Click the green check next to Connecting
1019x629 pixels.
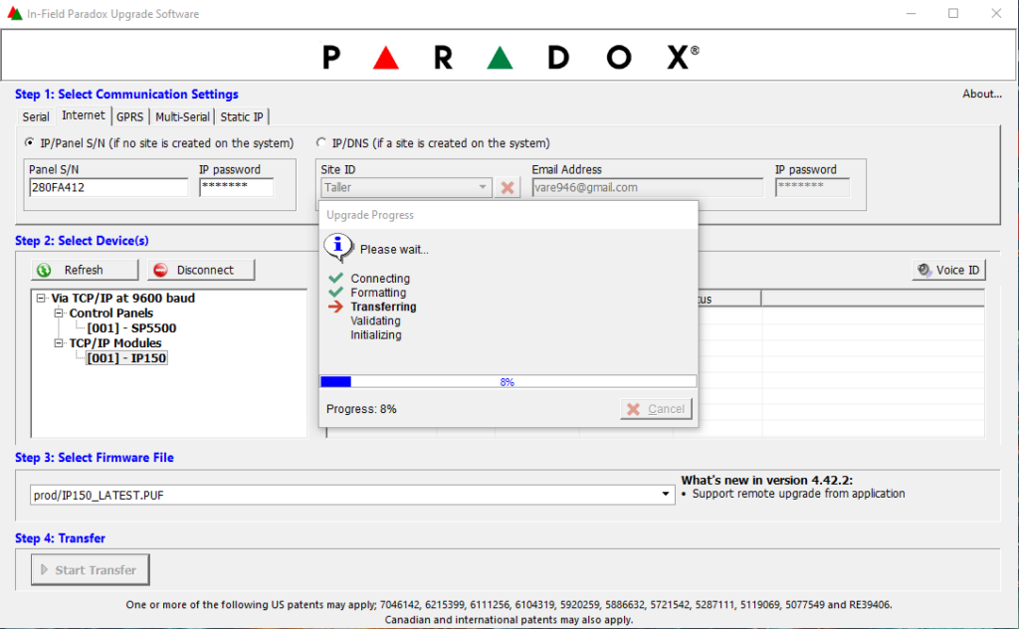coord(336,278)
